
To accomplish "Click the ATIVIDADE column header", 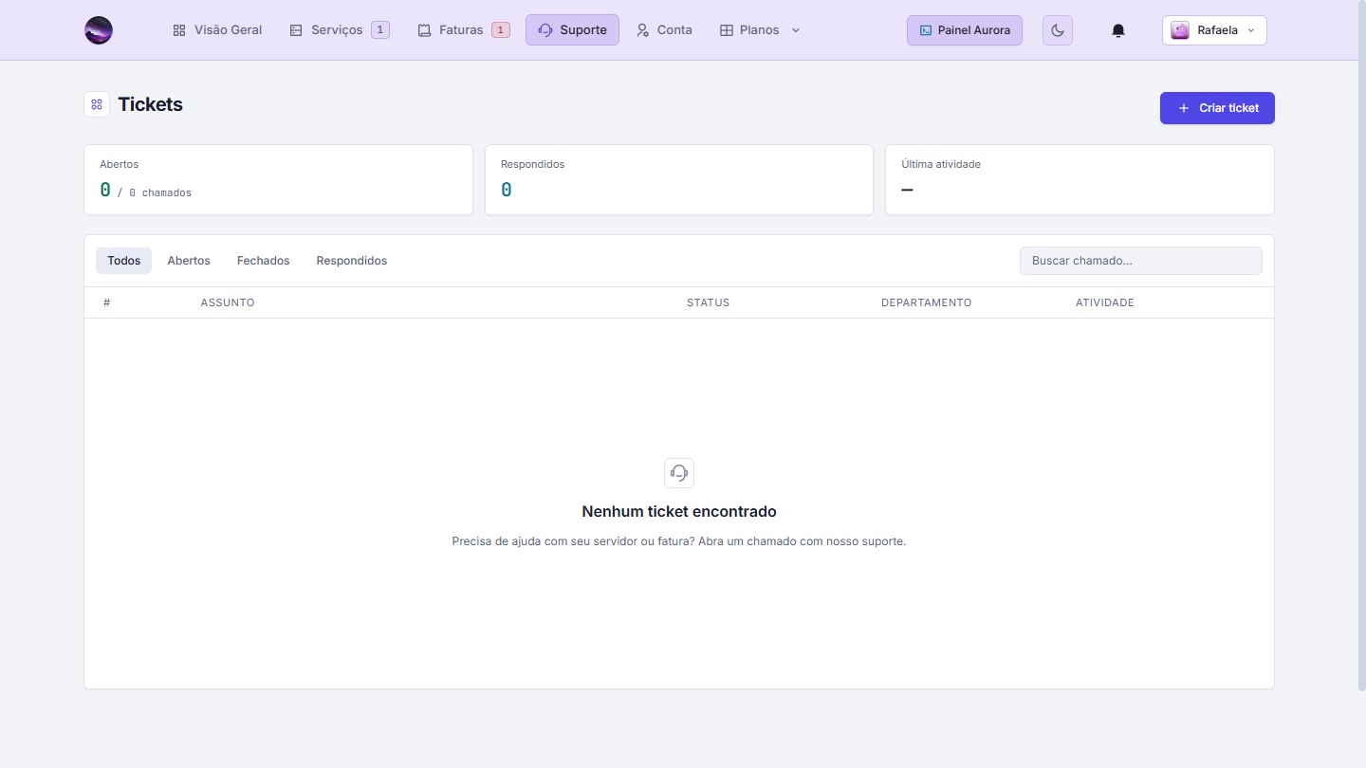I will click(x=1105, y=302).
